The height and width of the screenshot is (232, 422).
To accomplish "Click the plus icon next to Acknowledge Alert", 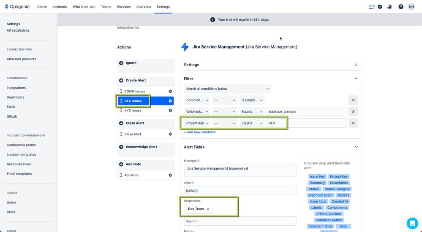I will [121, 147].
